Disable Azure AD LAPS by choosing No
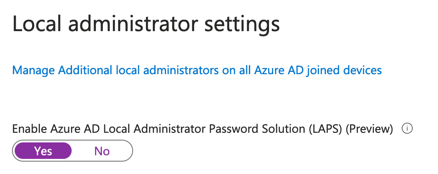The image size is (438, 174). tap(102, 151)
